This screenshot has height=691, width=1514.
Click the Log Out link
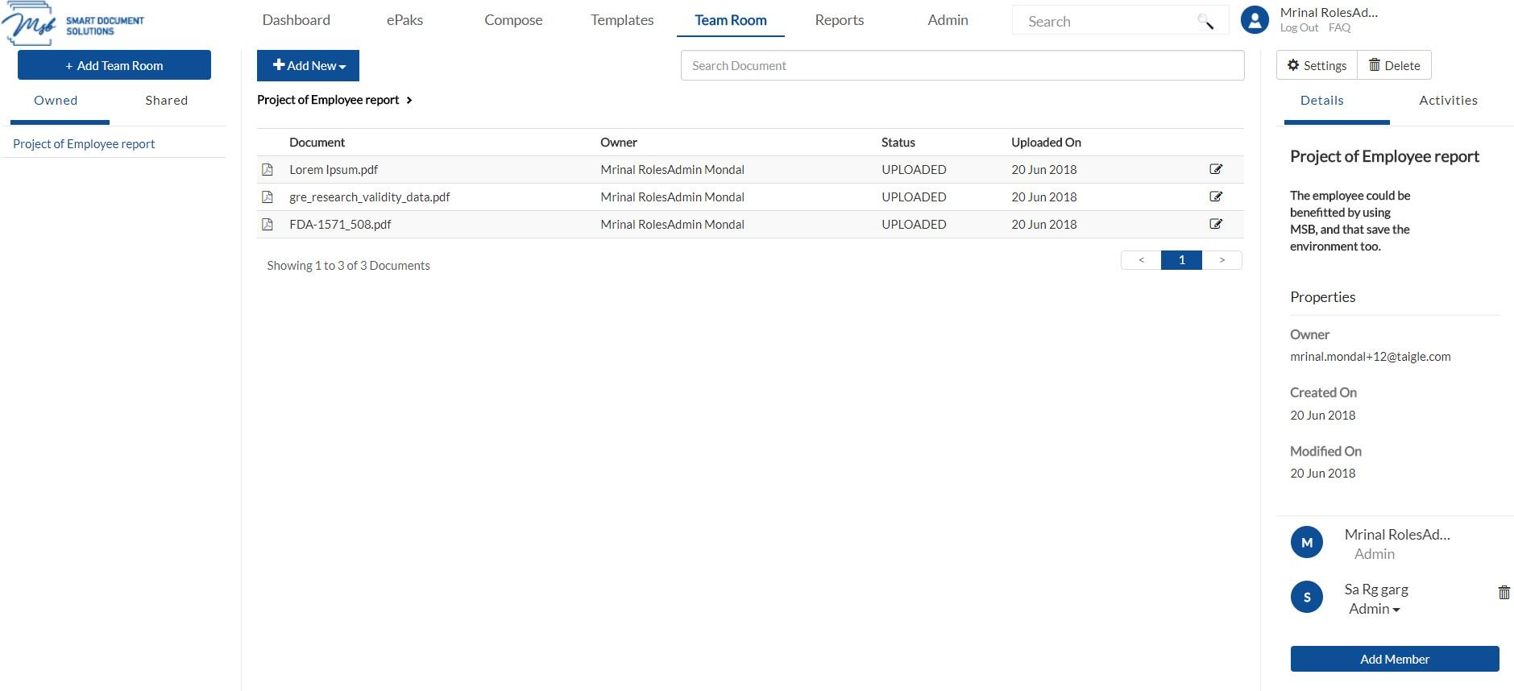1299,27
